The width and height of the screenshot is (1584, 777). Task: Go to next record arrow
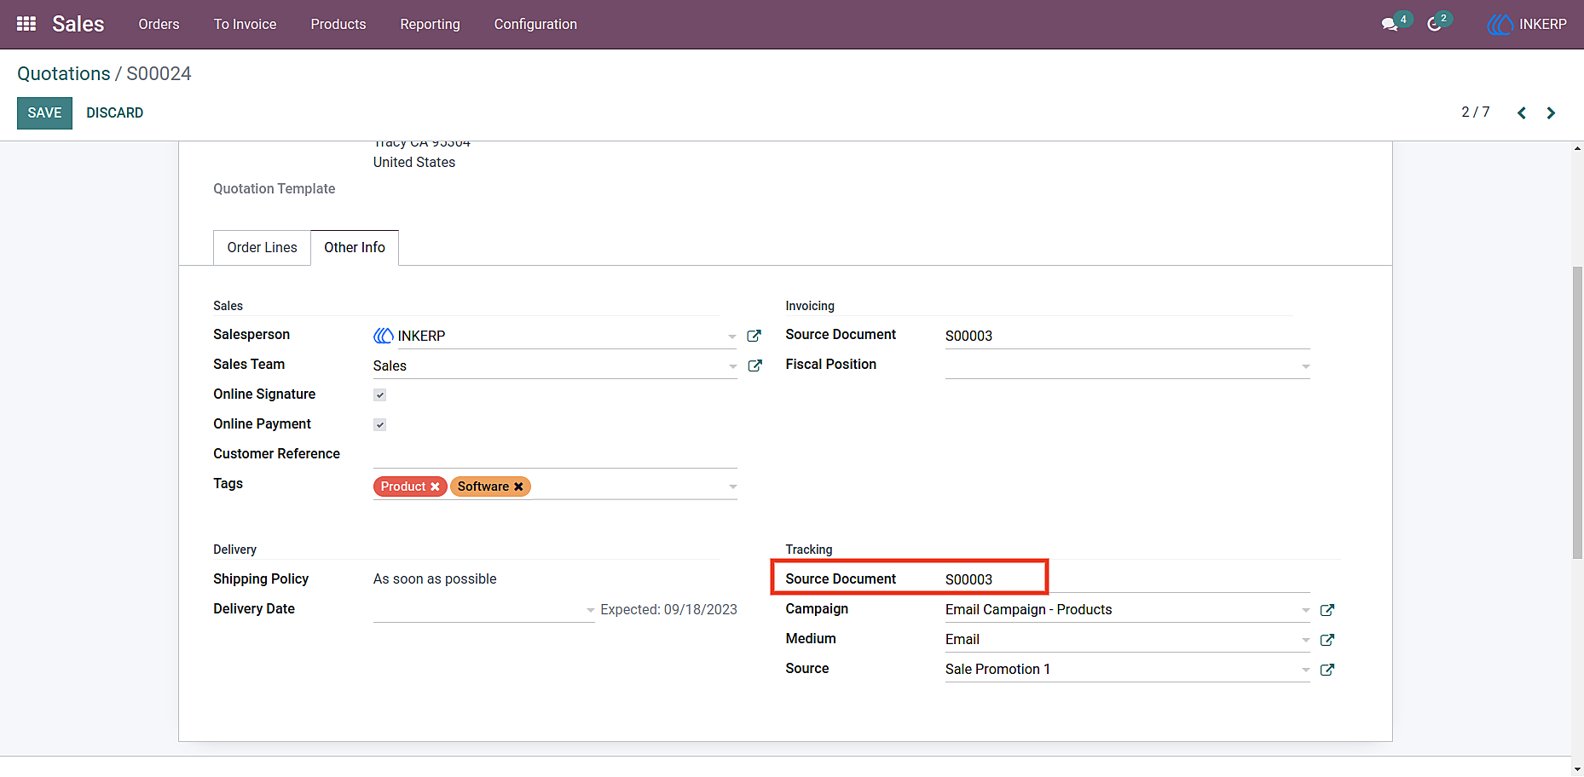click(x=1551, y=112)
